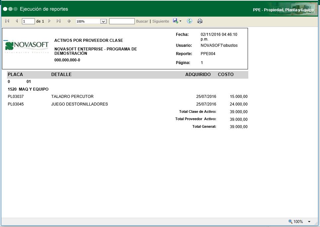Open browser zoom level menu arrow
This screenshot has width=320, height=227.
pos(309,222)
